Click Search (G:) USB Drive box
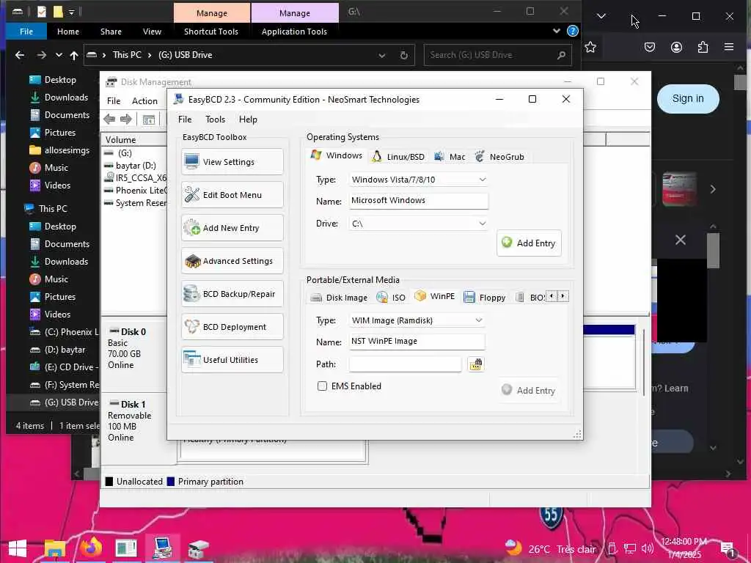751x563 pixels. [x=498, y=55]
